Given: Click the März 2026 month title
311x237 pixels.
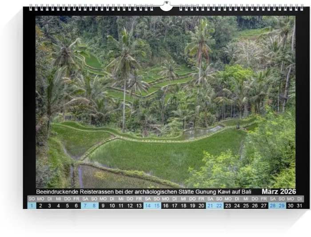Looking at the screenshot, I should [279, 191].
